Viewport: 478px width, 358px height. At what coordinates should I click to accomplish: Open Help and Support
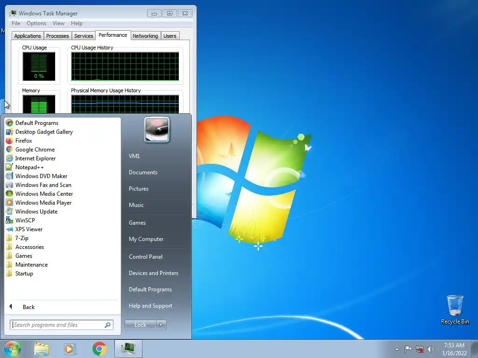point(150,306)
